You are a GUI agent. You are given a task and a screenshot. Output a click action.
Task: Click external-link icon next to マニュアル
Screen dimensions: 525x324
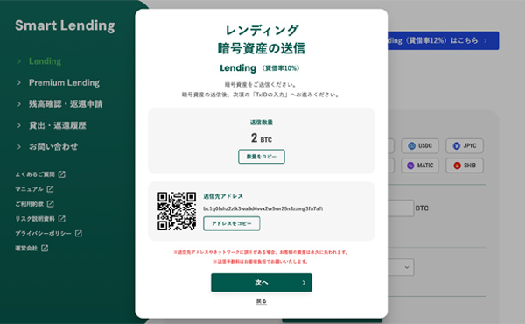[x=50, y=189]
